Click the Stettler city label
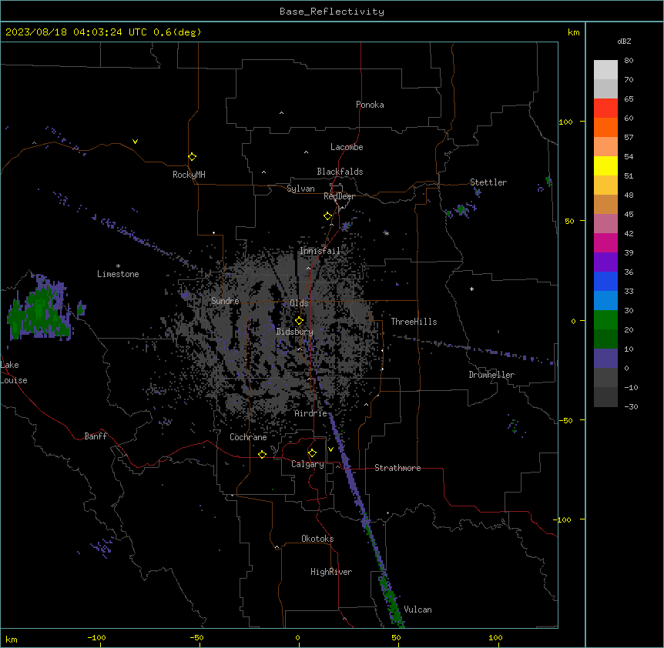664x648 pixels. pyautogui.click(x=488, y=182)
